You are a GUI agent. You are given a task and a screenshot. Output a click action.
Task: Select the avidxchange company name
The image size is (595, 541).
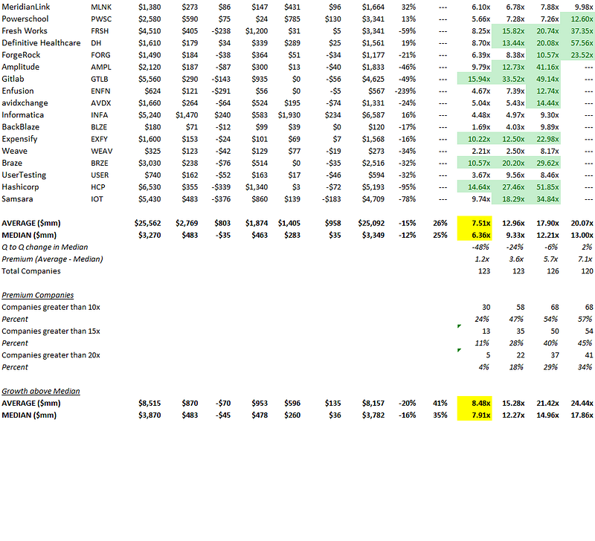click(25, 103)
